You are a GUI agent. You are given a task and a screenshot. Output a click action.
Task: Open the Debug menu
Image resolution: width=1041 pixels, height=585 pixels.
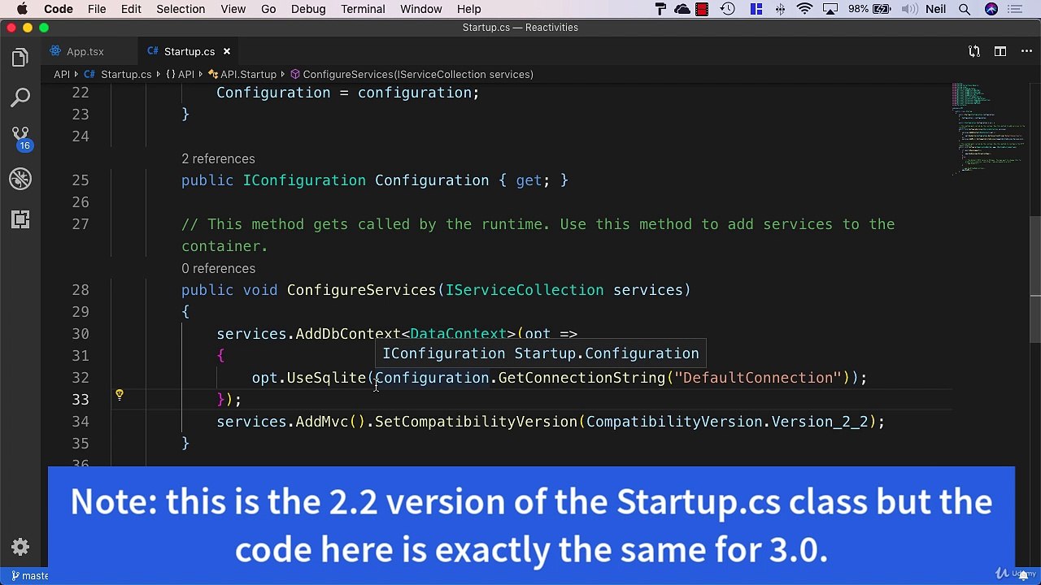tap(308, 9)
